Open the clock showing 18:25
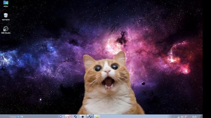The image size is (211, 118). 194,117
